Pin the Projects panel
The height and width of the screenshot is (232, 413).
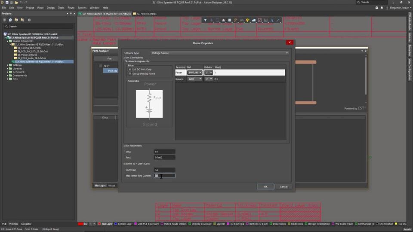71,14
